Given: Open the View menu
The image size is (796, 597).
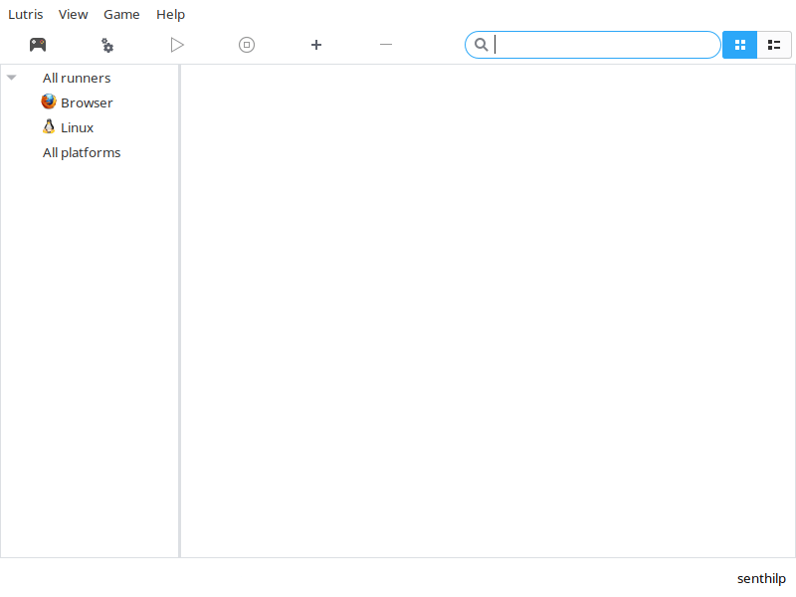Looking at the screenshot, I should click(x=73, y=14).
